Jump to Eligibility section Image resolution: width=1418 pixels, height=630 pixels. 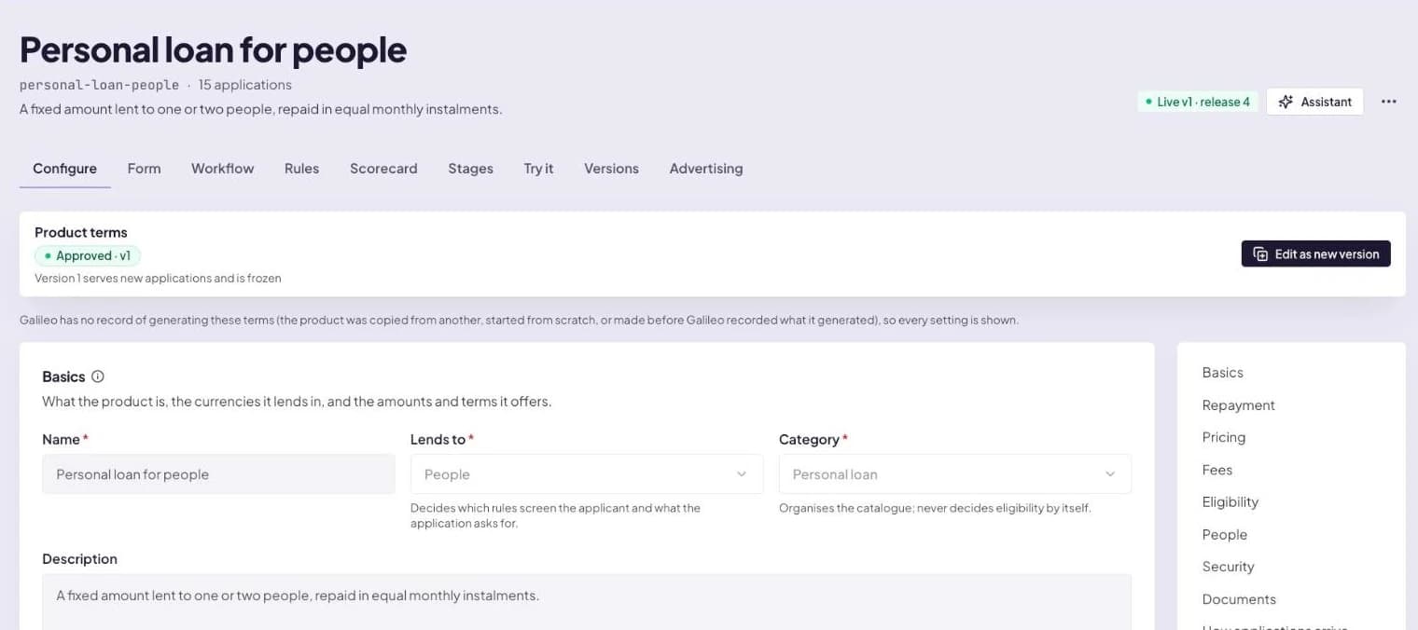(1230, 502)
